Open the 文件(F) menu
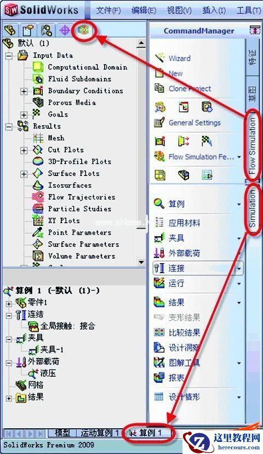Screen dimensions: 263x454 108,10
